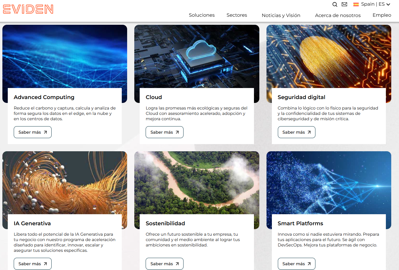Image resolution: width=399 pixels, height=270 pixels.
Task: Open the Acerca de nosotros menu
Action: [x=338, y=16]
